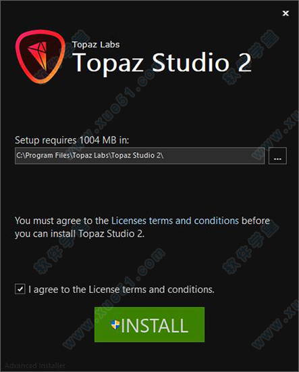Click the 'Topaz Studio 2' title text
299x372 pixels.
[x=162, y=62]
